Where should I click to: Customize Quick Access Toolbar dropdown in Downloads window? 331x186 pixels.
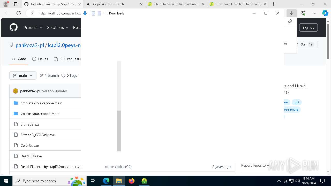(104, 13)
